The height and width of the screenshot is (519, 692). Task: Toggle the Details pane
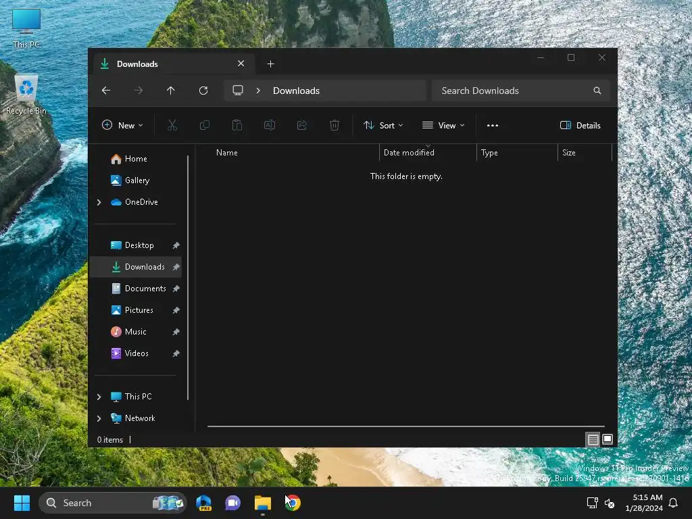(x=580, y=125)
